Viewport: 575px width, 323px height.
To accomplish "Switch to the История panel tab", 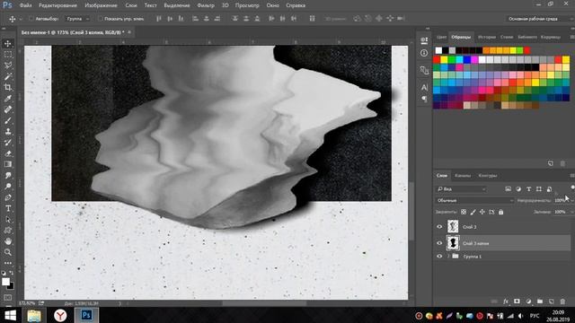I will tap(487, 37).
